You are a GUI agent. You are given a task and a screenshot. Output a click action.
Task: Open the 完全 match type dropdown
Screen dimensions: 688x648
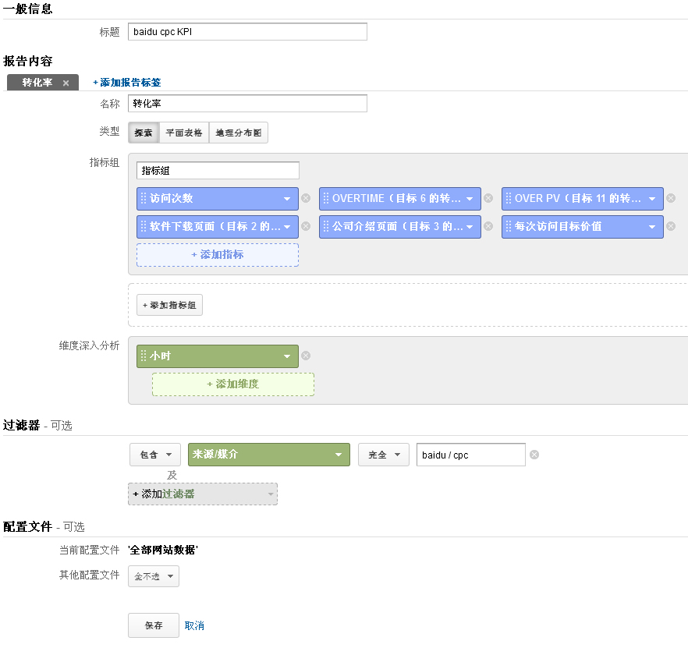click(383, 455)
